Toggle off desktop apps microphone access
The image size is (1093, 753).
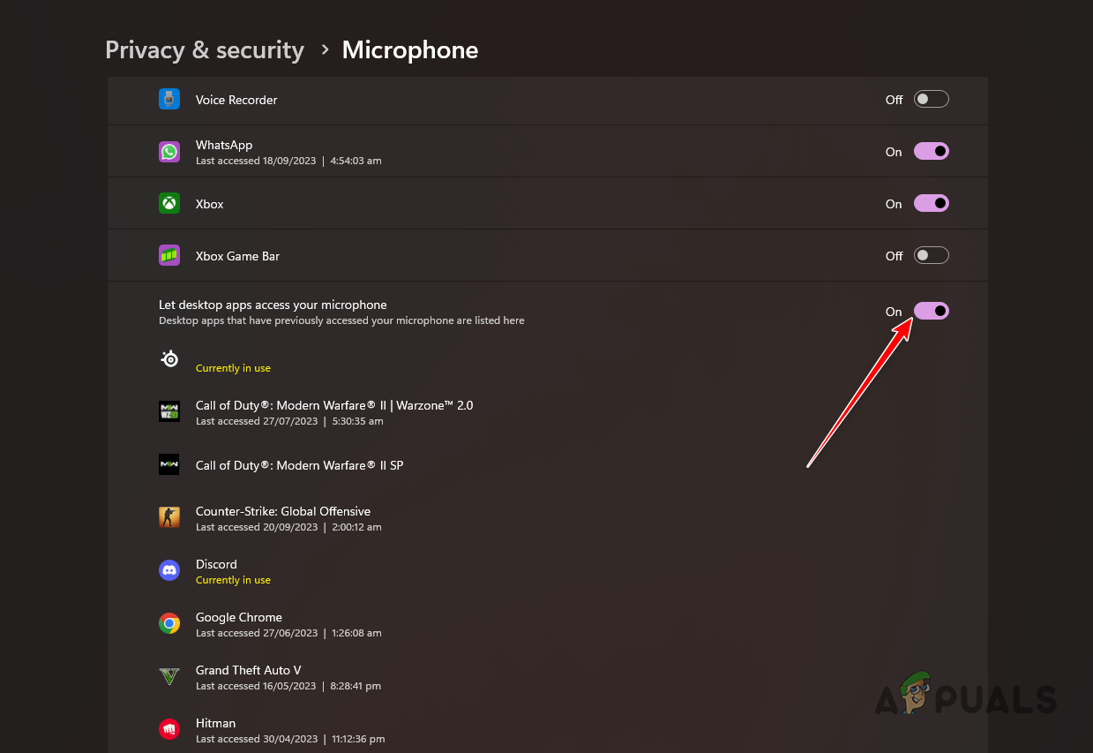(x=931, y=310)
